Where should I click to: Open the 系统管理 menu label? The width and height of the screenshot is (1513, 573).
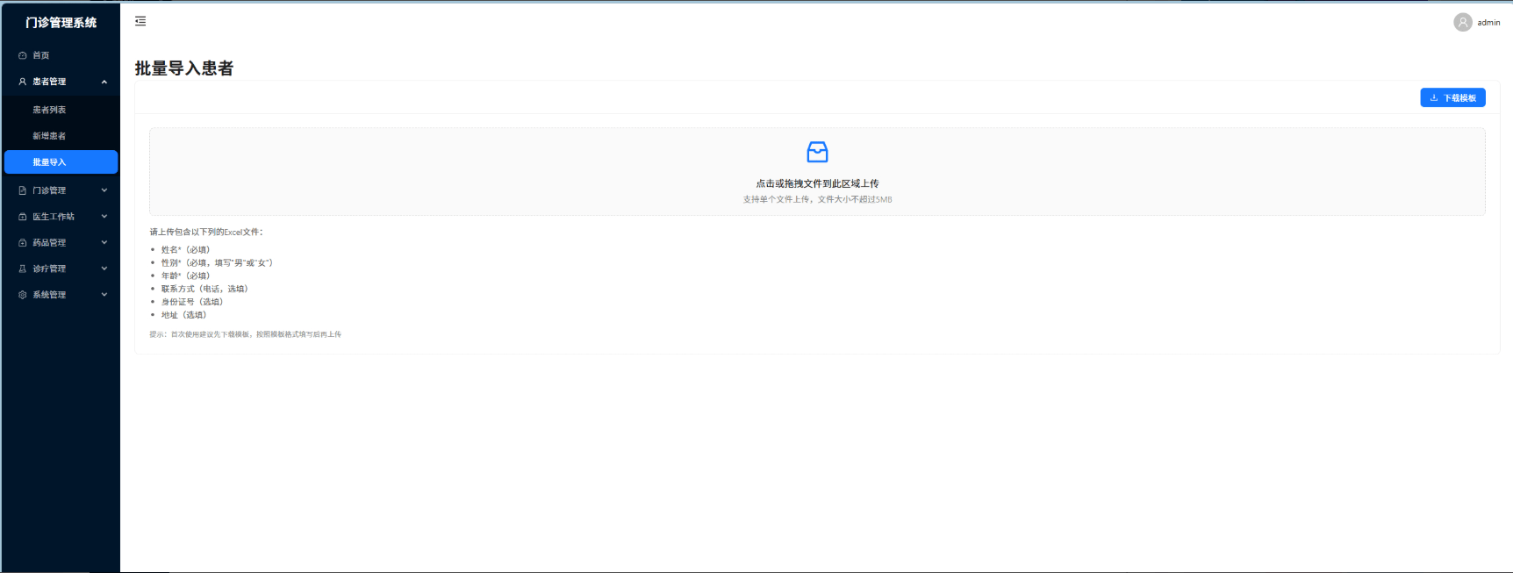coord(49,295)
